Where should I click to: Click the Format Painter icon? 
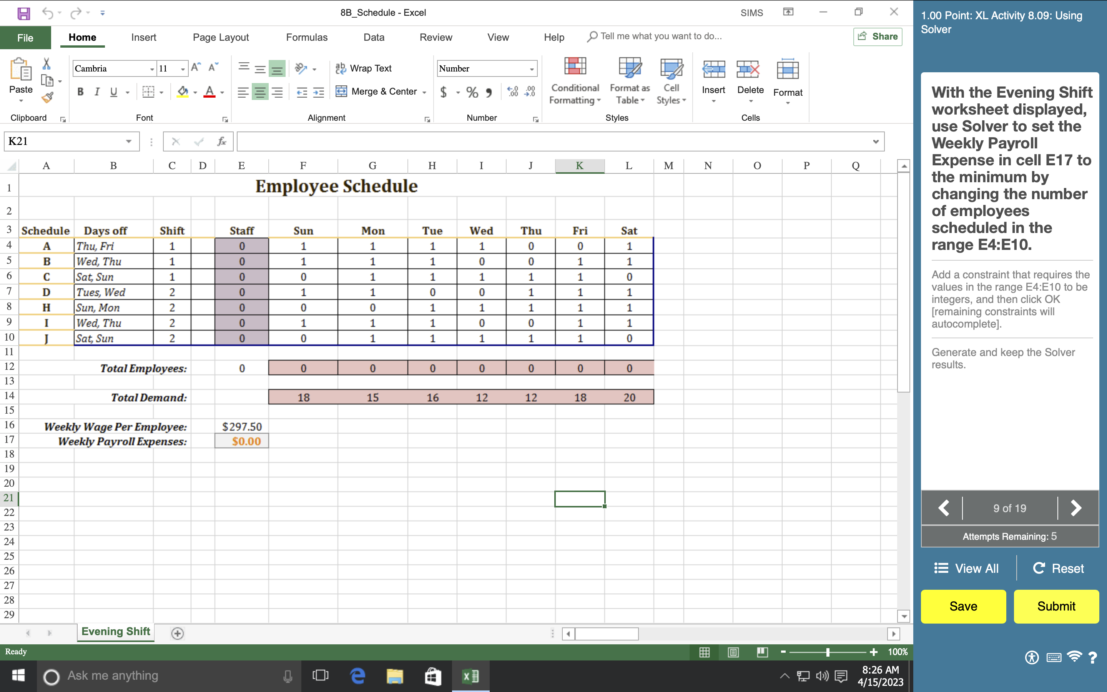pos(47,98)
